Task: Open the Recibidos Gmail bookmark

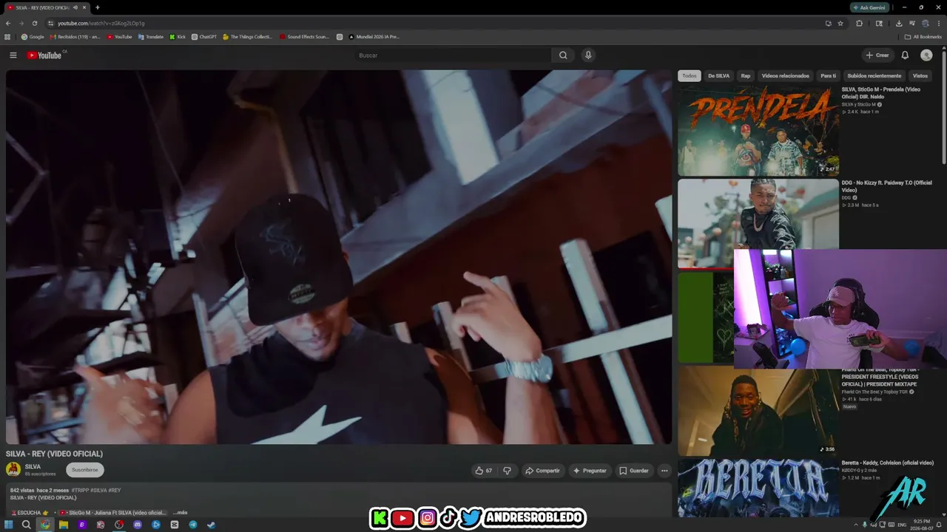Action: 75,37
